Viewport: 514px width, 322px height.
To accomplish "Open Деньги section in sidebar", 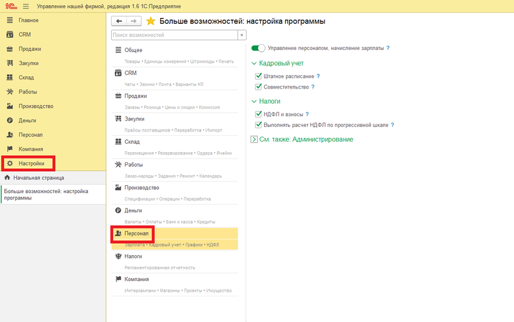I will pos(27,121).
